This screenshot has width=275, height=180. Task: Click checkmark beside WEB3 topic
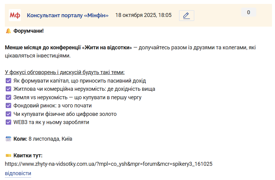pyautogui.click(x=8, y=122)
